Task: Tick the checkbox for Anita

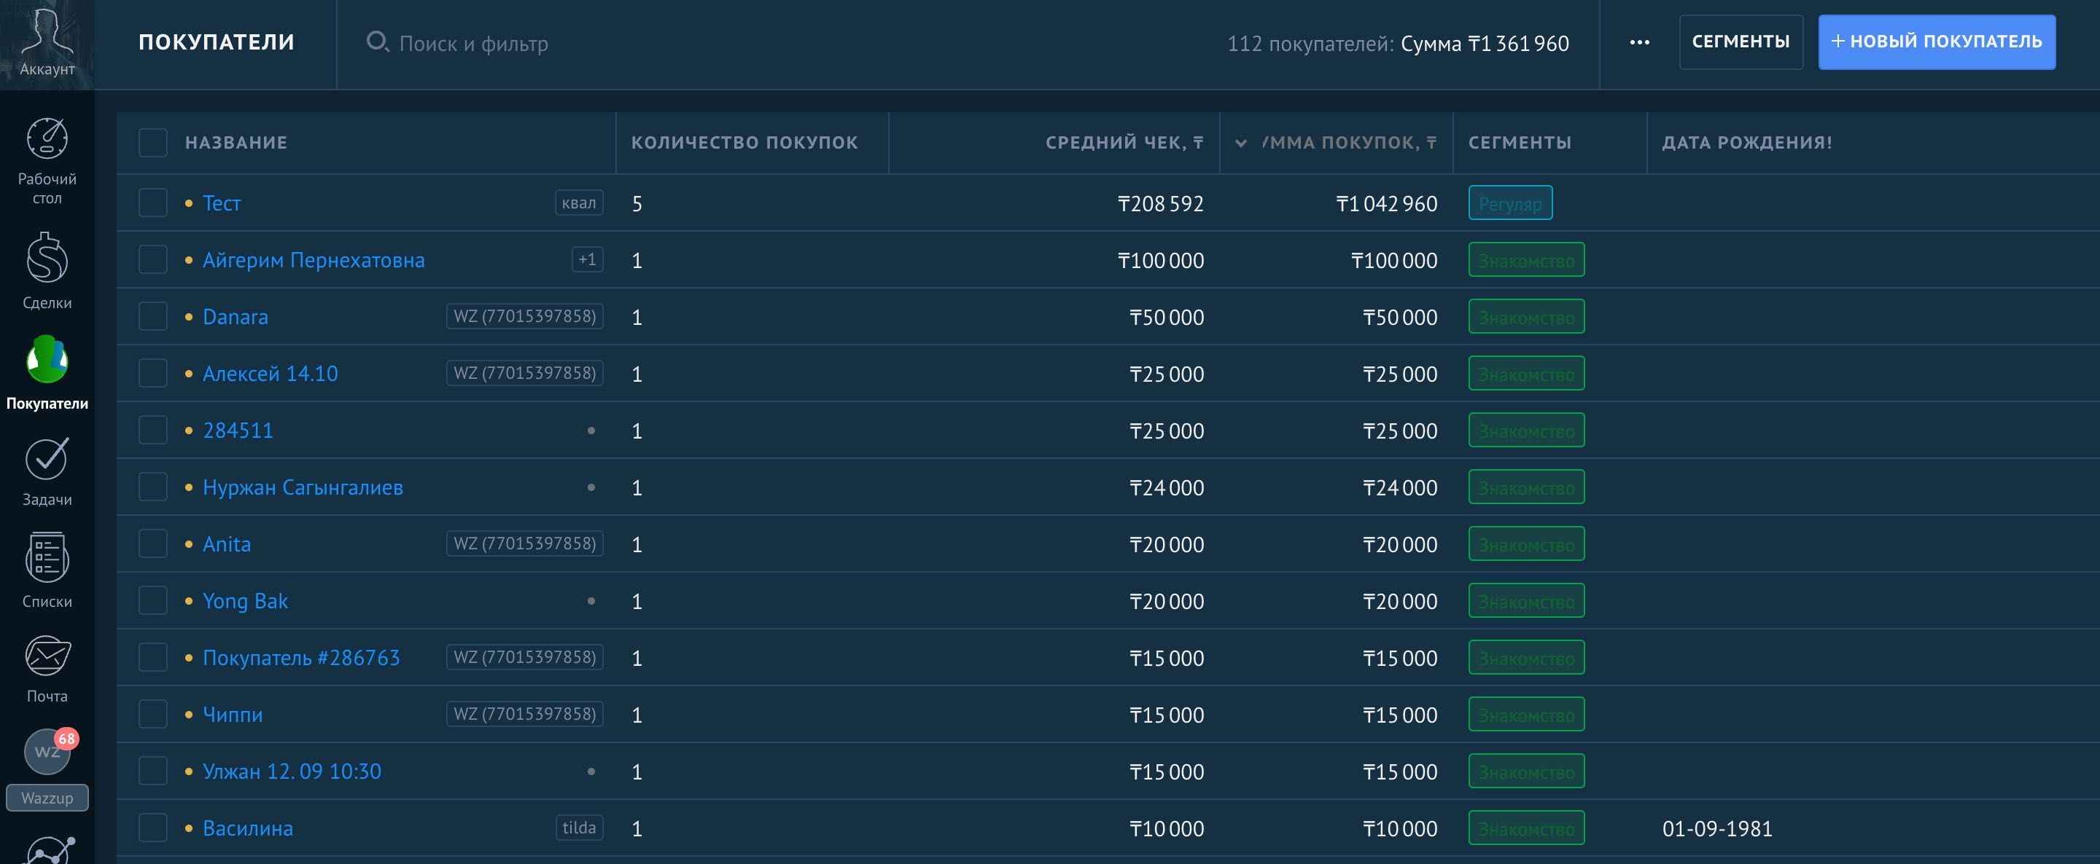Action: click(152, 543)
